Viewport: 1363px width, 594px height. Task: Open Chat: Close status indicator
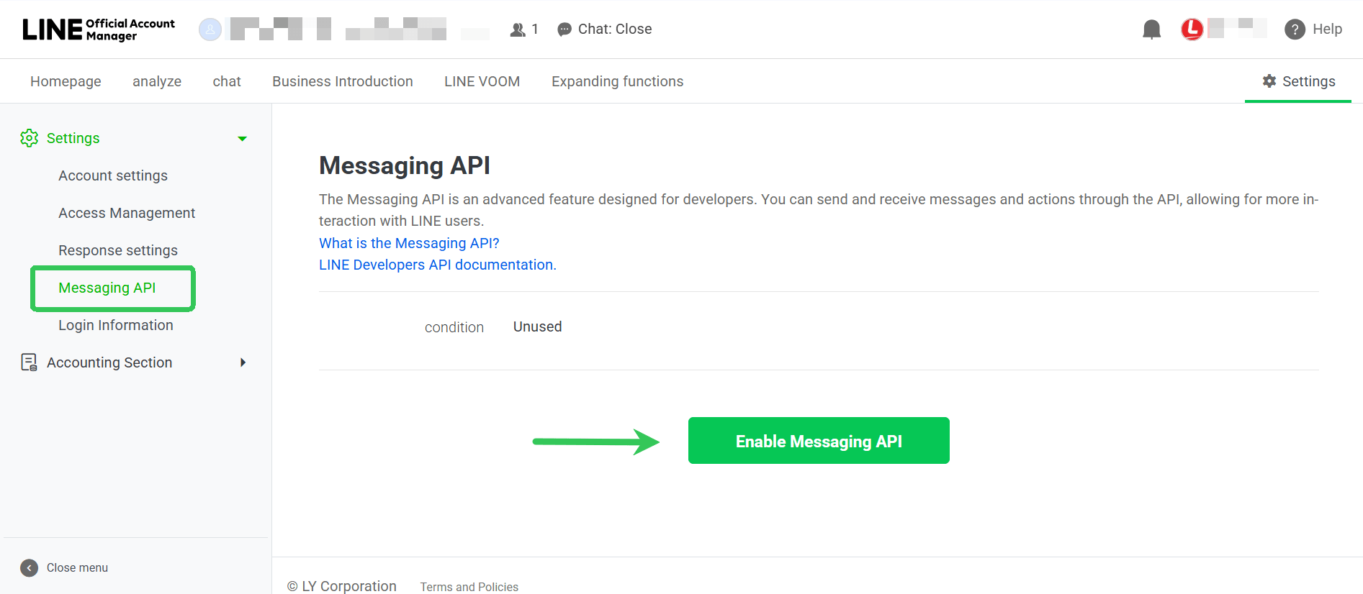[x=605, y=29]
